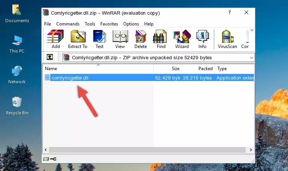Viewport: 288px width, 171px height.
Task: Click the WinRAR title bar icon
Action: pyautogui.click(x=46, y=12)
